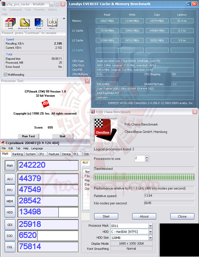Open WinRAR Options menu
Image resolution: width=199 pixels, height=257 pixels.
[52, 9]
